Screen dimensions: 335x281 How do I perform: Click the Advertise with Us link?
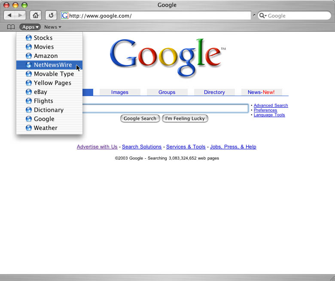point(97,147)
